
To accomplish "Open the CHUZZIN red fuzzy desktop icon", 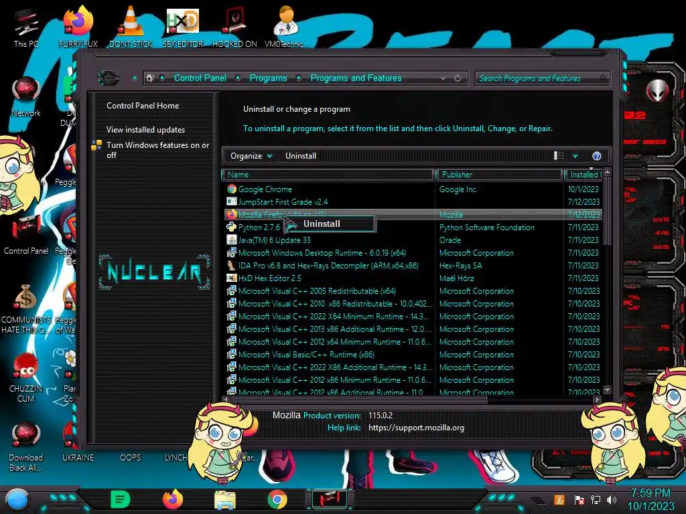I will click(x=26, y=378).
